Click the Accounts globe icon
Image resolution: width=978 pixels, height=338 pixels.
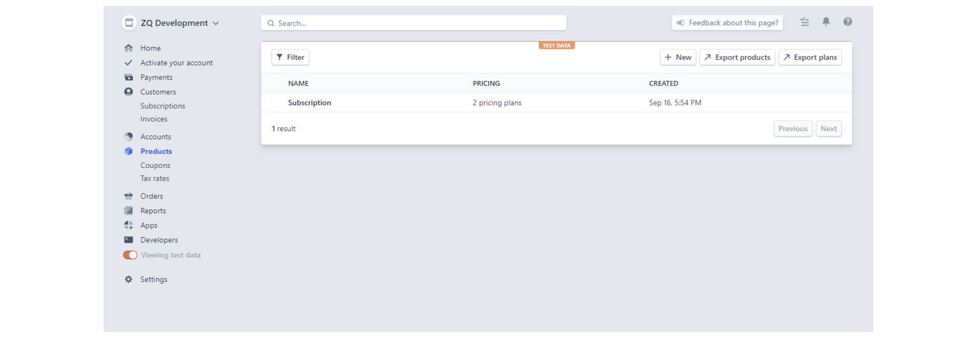point(128,136)
